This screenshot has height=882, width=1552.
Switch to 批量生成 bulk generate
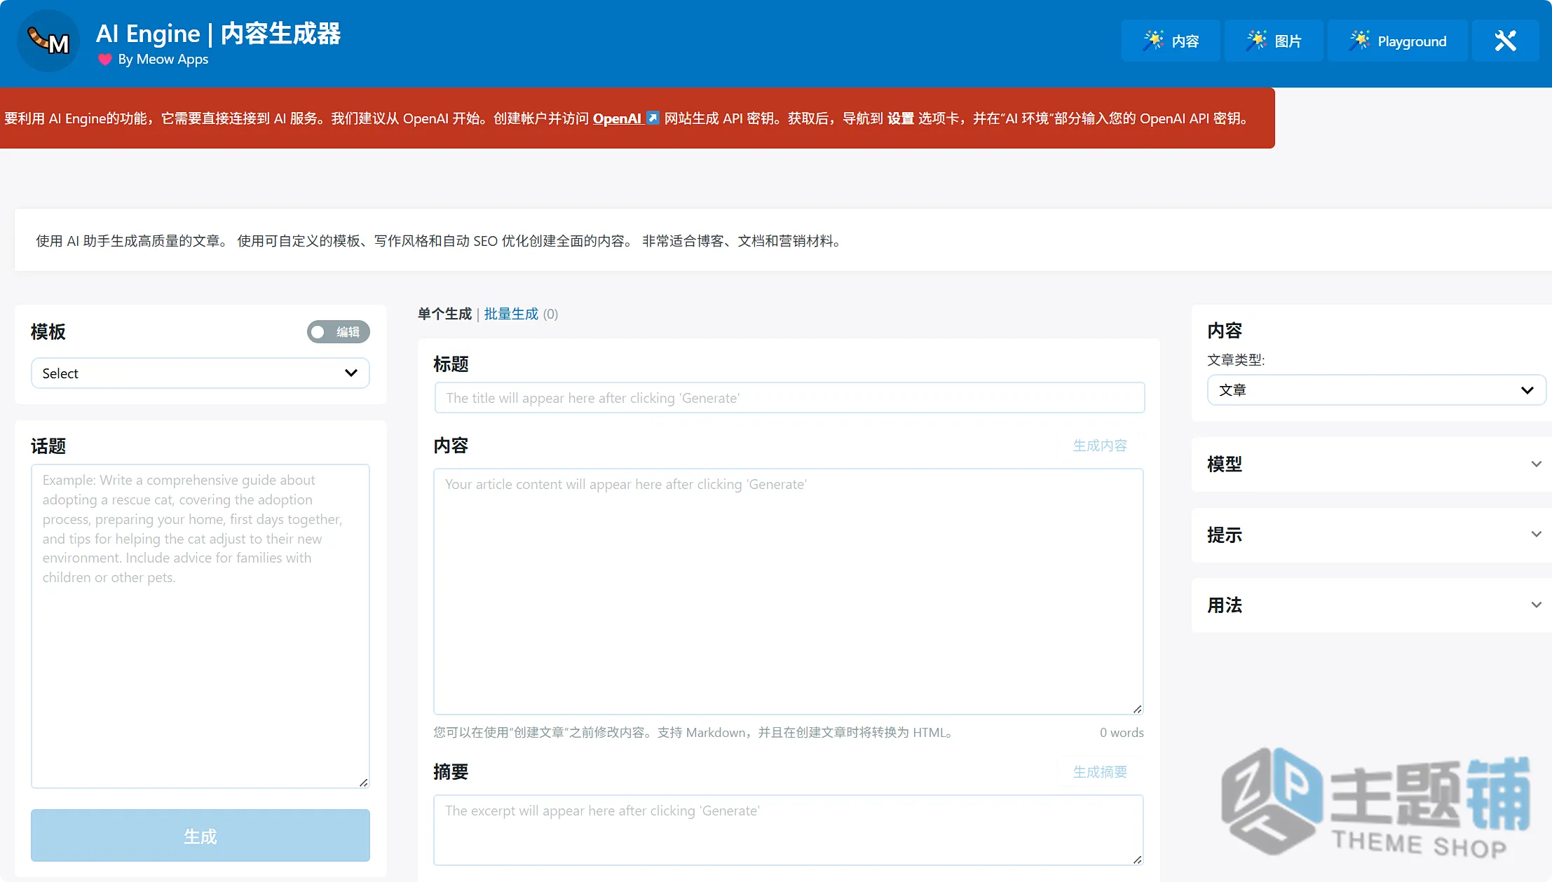click(x=511, y=314)
